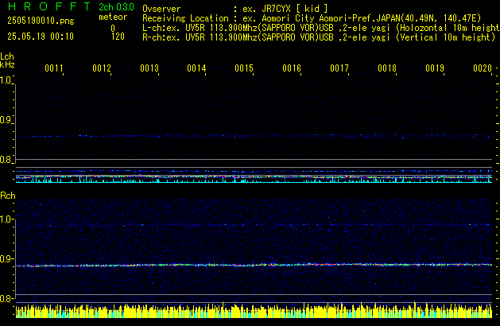The image size is (500, 326).
Task: Click the HROFFT title text
Action: tap(49, 6)
